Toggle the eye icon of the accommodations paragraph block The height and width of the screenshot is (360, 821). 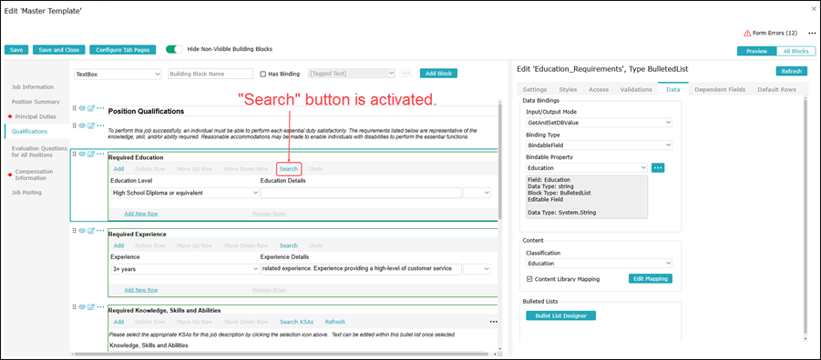click(82, 125)
